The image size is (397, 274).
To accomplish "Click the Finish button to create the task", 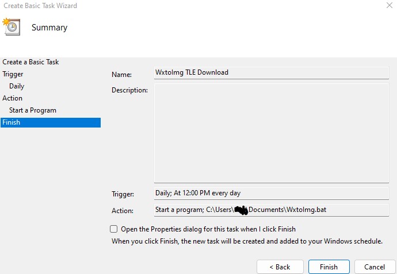I will pyautogui.click(x=329, y=267).
